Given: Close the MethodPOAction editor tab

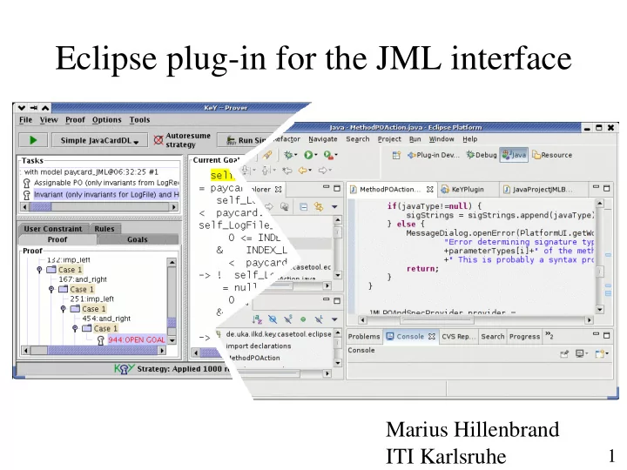Looking at the screenshot, I should pyautogui.click(x=429, y=190).
